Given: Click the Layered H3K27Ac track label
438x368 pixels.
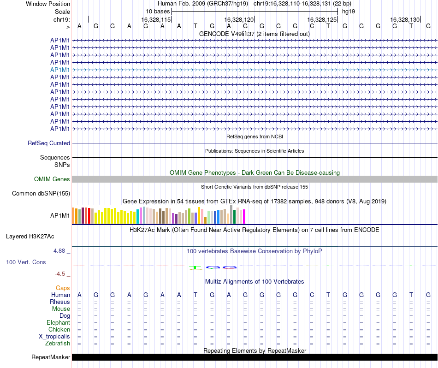Looking at the screenshot, I should pyautogui.click(x=30, y=237).
